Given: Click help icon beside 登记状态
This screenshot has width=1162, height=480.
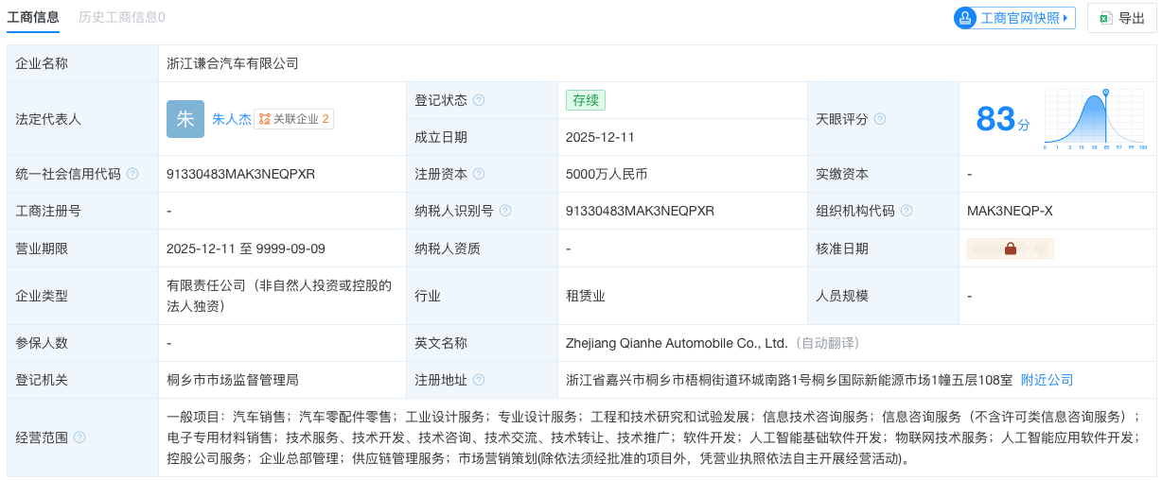Looking at the screenshot, I should click(x=479, y=100).
